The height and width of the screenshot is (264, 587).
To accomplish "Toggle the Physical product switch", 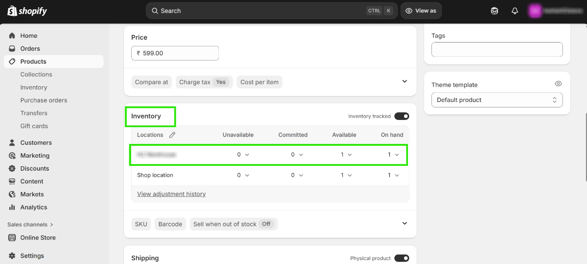I will (x=401, y=258).
